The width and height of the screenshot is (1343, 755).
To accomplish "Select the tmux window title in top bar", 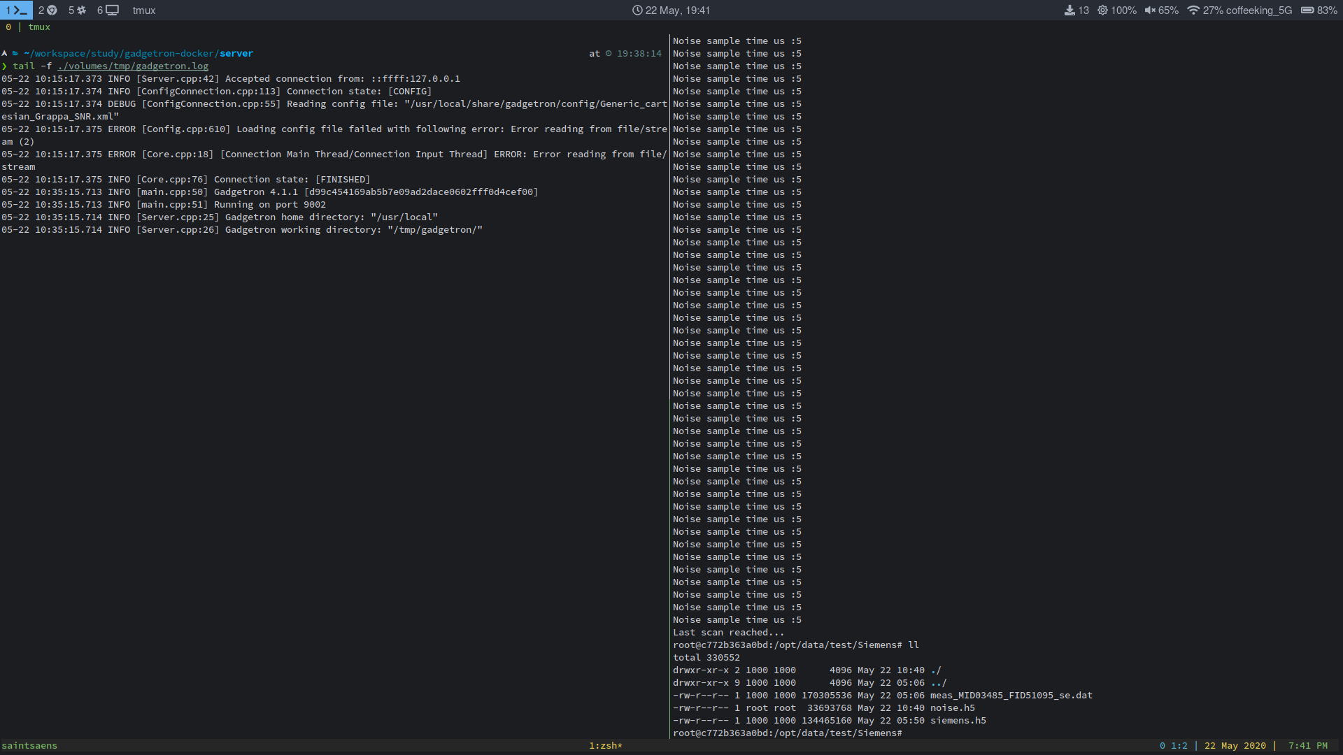I will pyautogui.click(x=143, y=10).
